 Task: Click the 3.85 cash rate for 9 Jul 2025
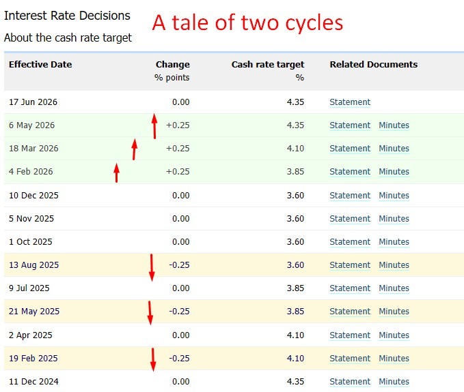point(295,288)
